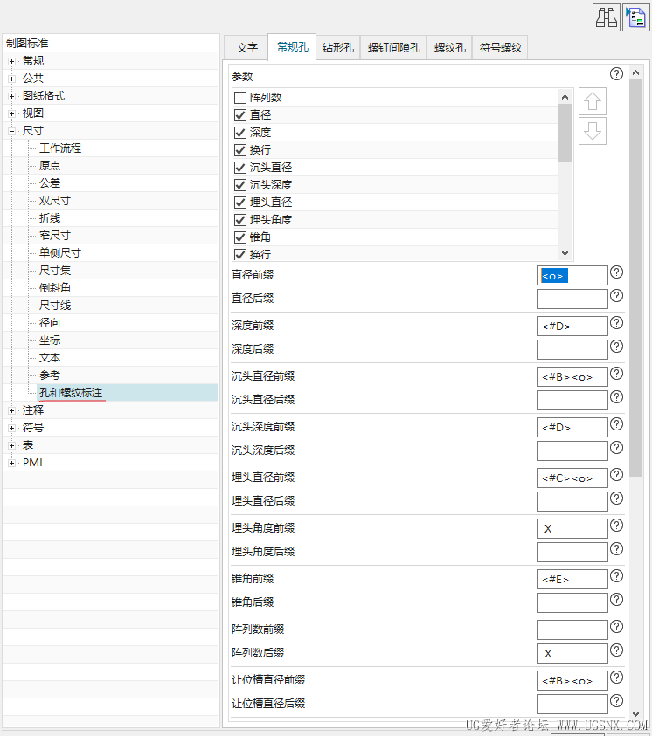The height and width of the screenshot is (736, 652).
Task: Open help icon beside 让位槽直径后缀
Action: [616, 701]
